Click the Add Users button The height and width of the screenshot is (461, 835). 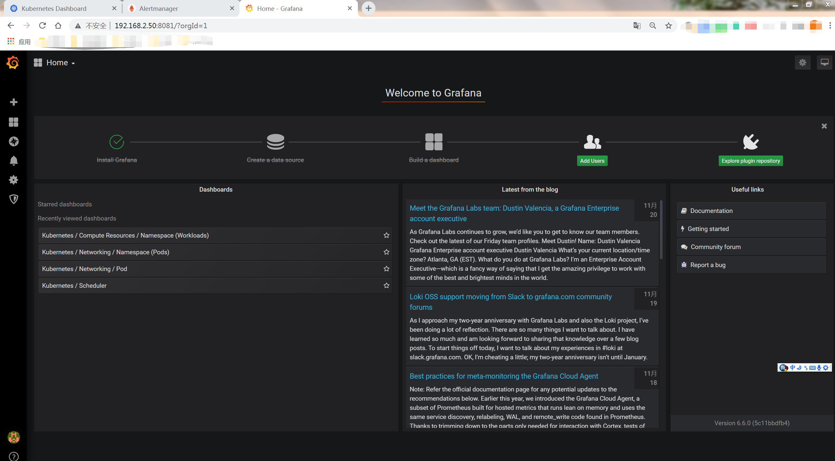coord(592,161)
